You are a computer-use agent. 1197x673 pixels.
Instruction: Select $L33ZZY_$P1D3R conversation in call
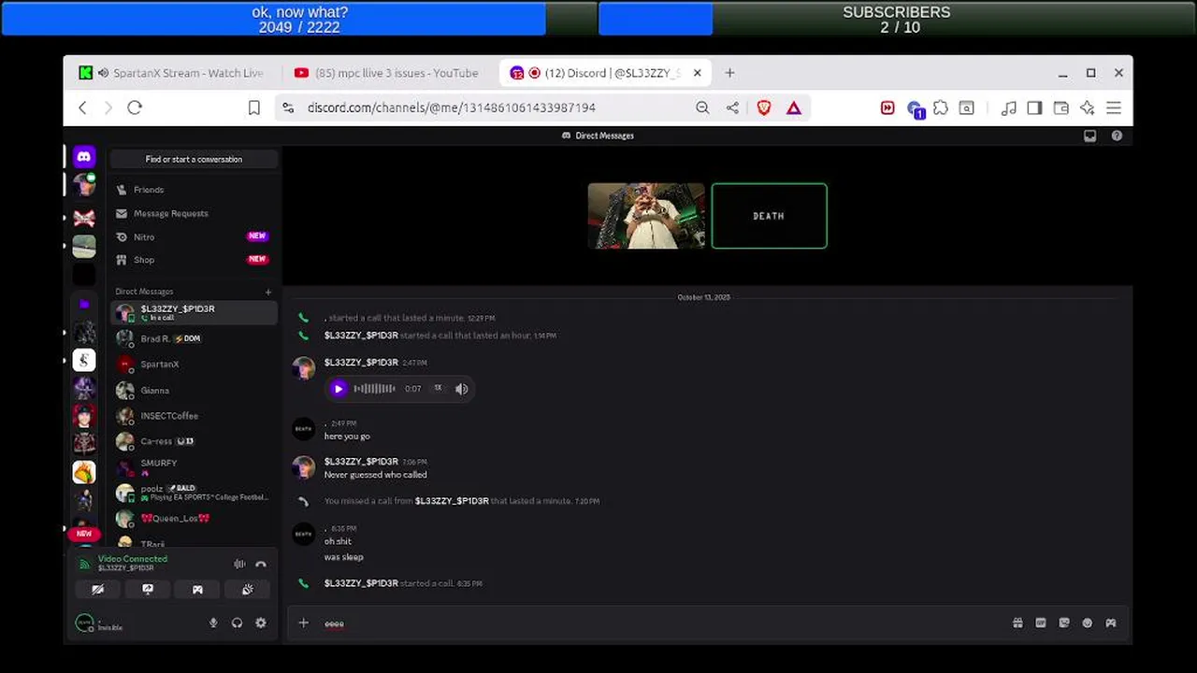(194, 312)
